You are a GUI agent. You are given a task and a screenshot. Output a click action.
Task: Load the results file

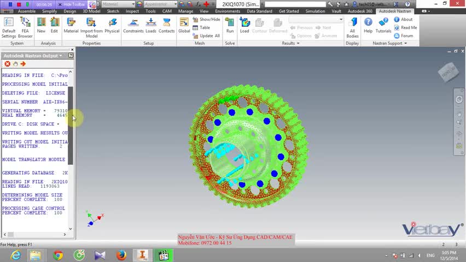pyautogui.click(x=244, y=26)
